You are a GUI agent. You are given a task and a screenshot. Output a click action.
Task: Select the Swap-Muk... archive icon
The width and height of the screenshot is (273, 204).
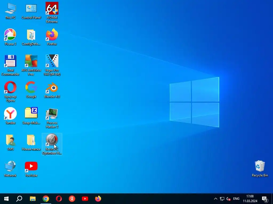[31, 116]
